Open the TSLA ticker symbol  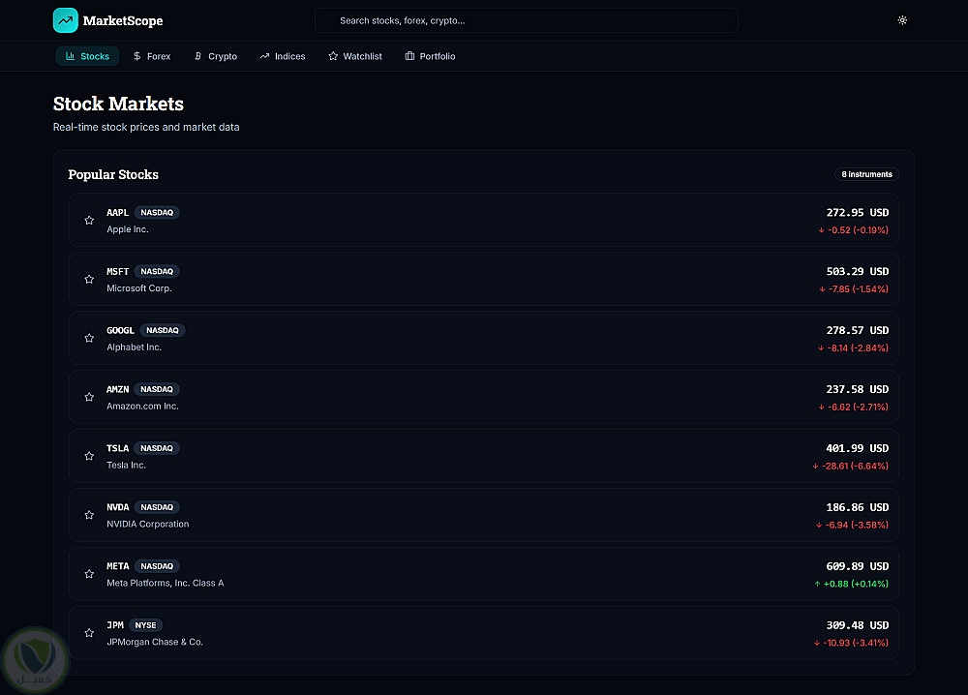point(117,448)
